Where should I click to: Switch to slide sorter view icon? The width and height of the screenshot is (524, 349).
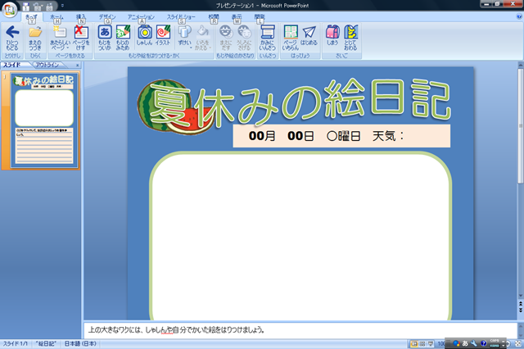click(x=422, y=343)
